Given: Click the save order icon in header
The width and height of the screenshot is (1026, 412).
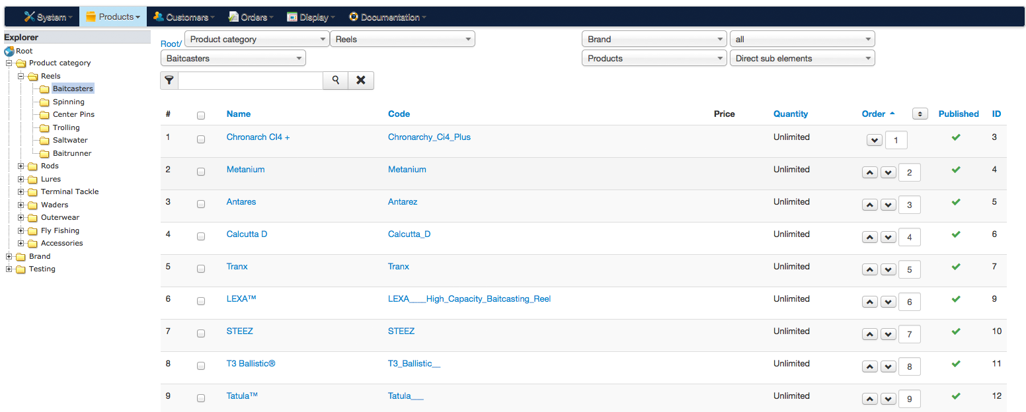Looking at the screenshot, I should pos(920,114).
